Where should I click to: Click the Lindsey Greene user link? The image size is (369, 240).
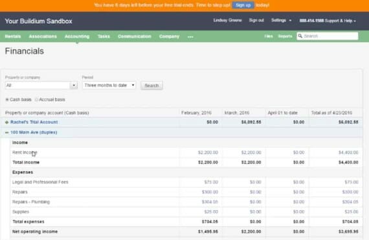228,20
